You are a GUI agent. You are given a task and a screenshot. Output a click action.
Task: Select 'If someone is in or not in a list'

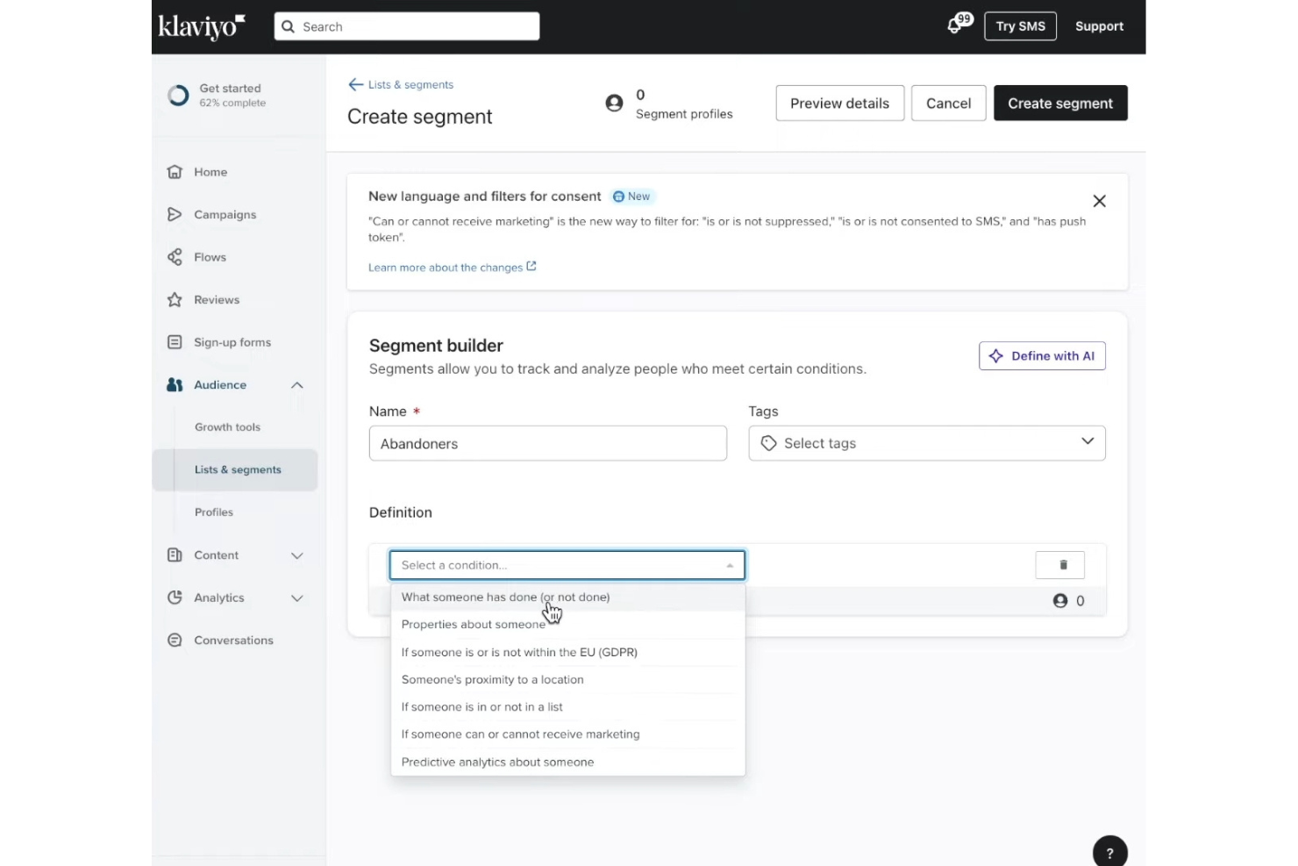[481, 706]
